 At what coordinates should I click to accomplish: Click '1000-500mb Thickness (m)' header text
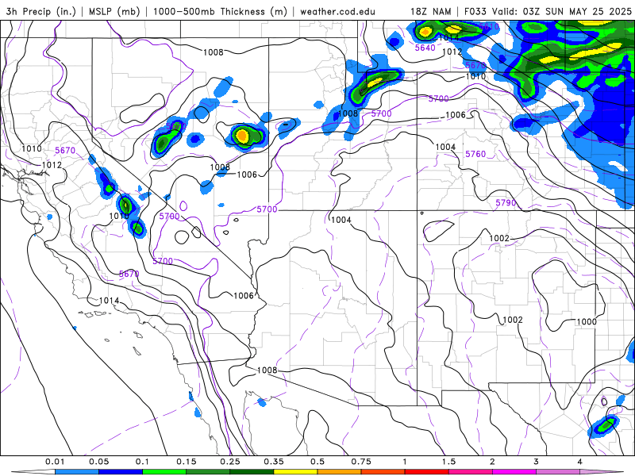pos(220,11)
